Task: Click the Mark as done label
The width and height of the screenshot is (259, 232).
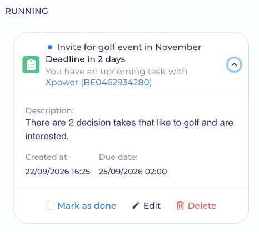Action: click(x=87, y=205)
